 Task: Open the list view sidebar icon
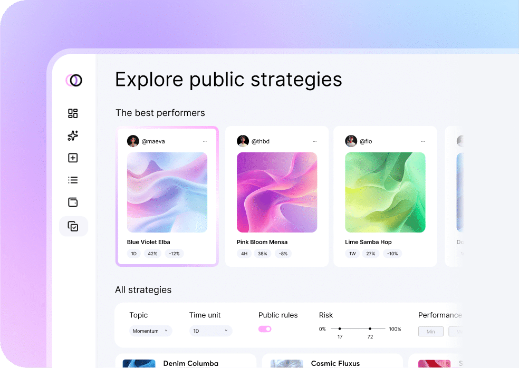pos(73,180)
